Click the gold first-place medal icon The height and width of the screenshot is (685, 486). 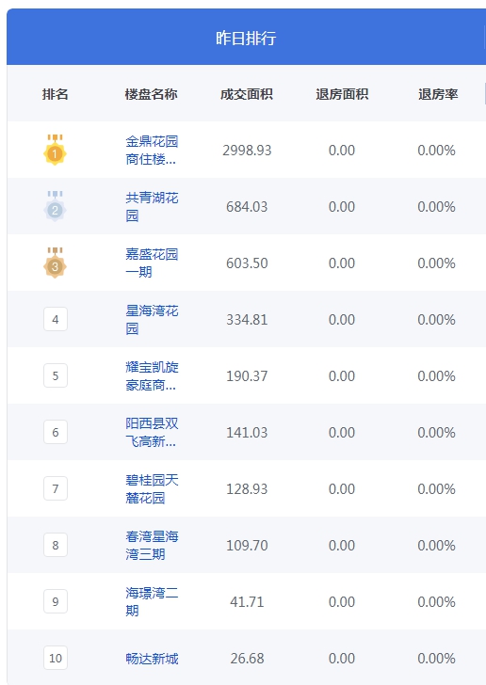(55, 150)
